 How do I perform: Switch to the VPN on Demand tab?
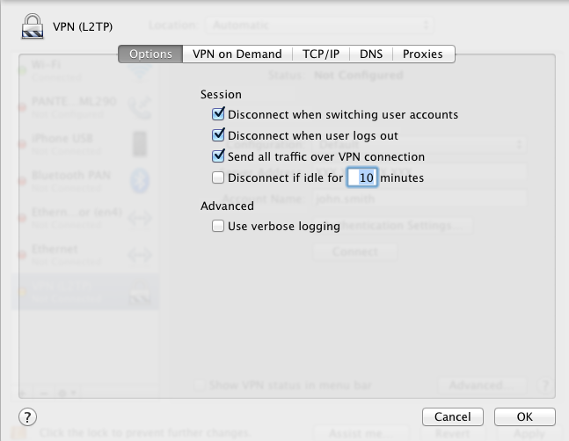(x=237, y=54)
